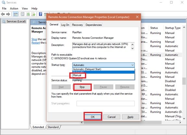Click the Start parameters text field
Image resolution: width=187 pixels, height=135 pixels.
pyautogui.click(x=106, y=104)
